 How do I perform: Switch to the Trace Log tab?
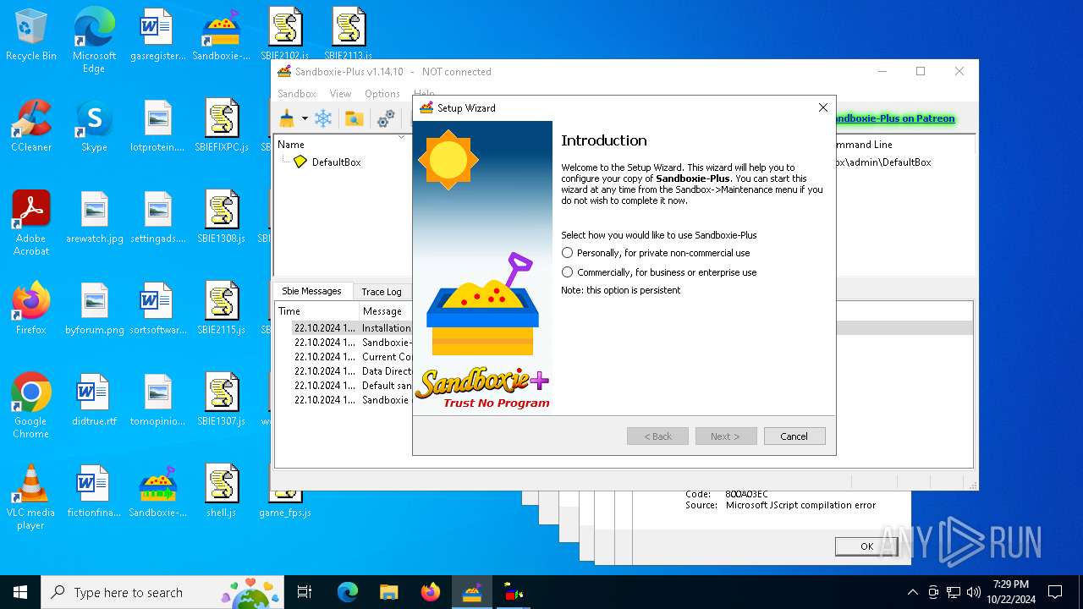pos(382,292)
